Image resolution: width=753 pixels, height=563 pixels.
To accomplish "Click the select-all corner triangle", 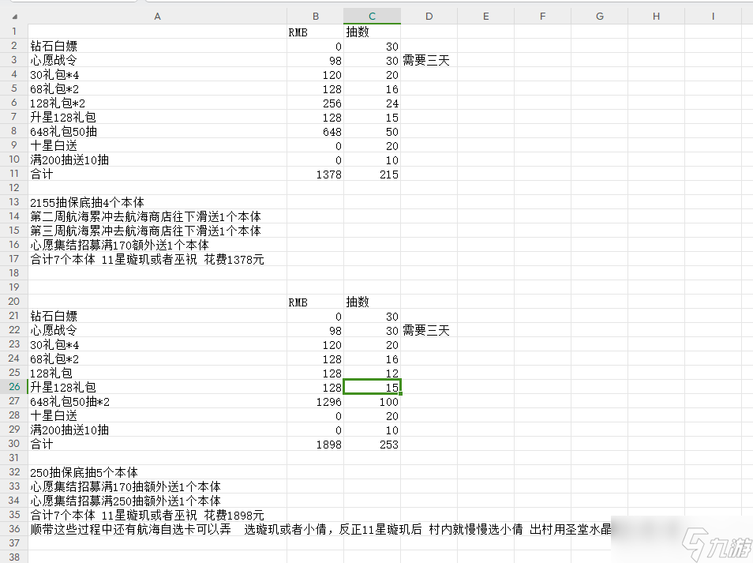I will pyautogui.click(x=15, y=17).
